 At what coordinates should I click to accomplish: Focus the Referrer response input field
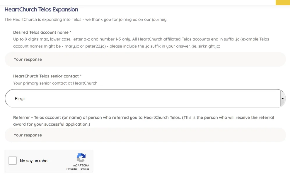(145, 135)
